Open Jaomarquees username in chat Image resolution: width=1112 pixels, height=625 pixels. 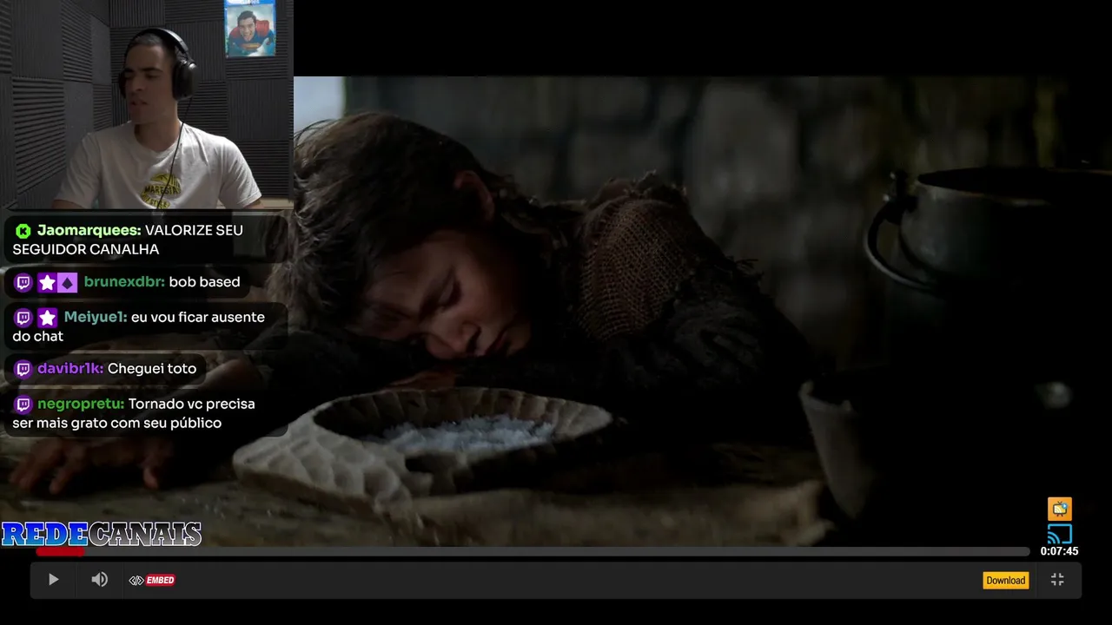coord(89,230)
